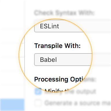Click the empty checkbox box beside Generate

tap(38, 103)
